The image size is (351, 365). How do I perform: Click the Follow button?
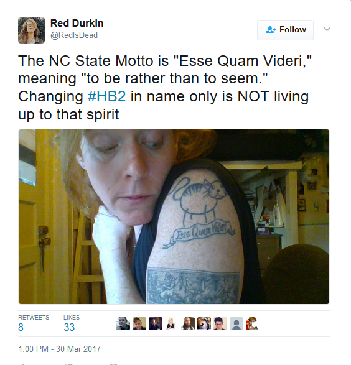pyautogui.click(x=285, y=30)
